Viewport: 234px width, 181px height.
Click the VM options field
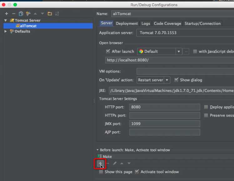185,71
